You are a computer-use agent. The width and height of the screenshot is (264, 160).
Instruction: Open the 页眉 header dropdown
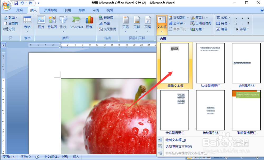[x=126, y=24]
